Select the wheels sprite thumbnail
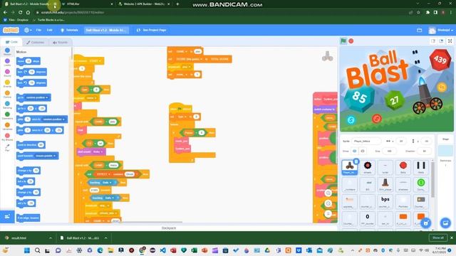 [368, 167]
